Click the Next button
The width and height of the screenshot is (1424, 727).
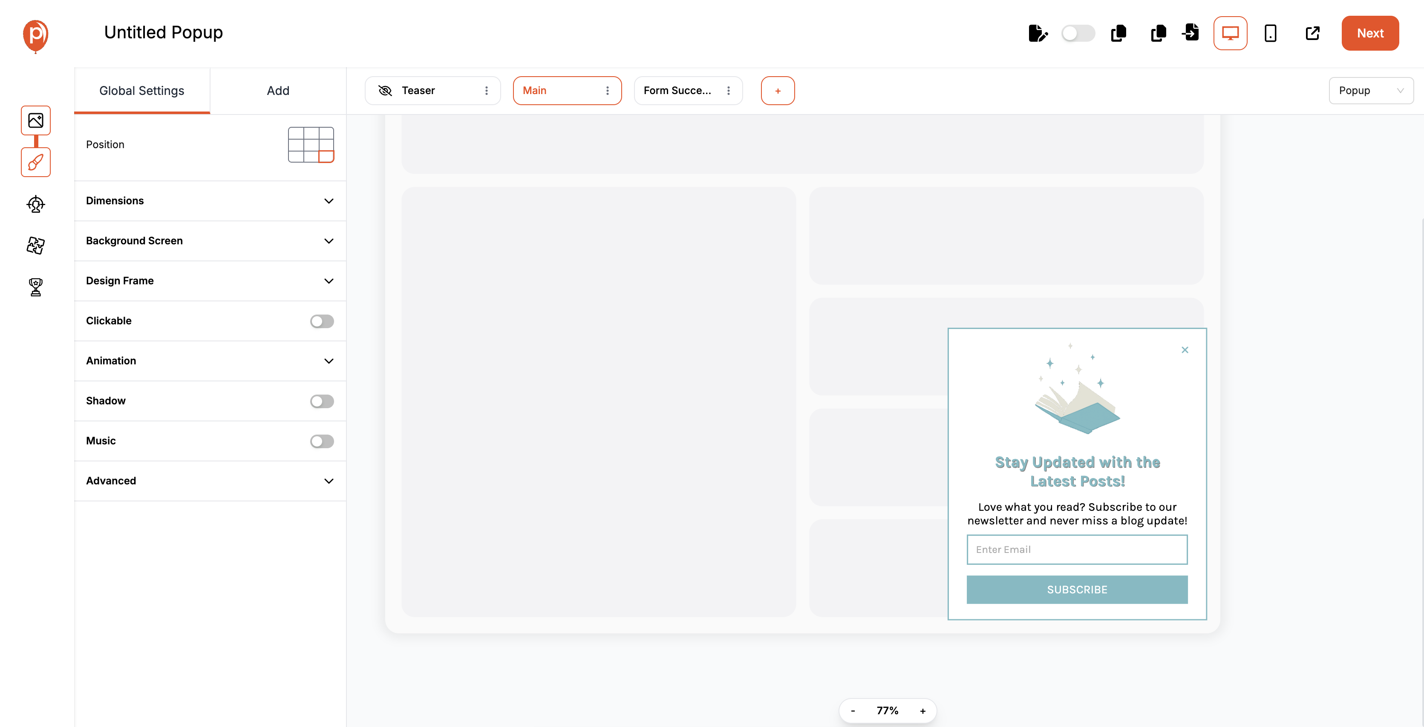1370,33
